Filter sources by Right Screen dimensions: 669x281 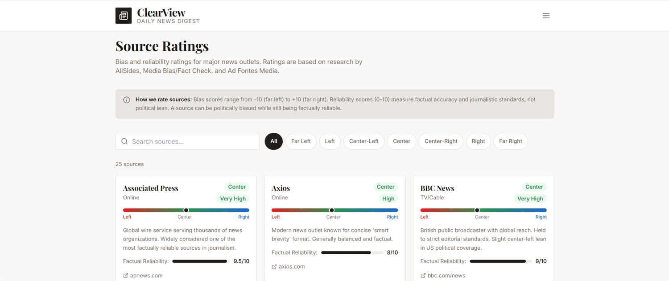click(x=479, y=141)
